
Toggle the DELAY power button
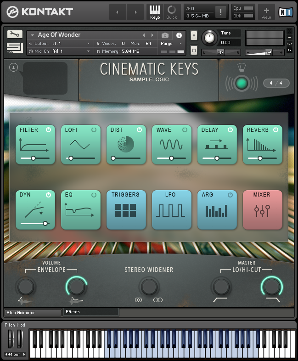(230, 130)
